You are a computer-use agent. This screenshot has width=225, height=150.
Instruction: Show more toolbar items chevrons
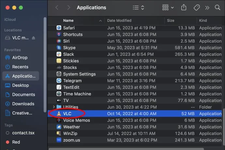207,8
